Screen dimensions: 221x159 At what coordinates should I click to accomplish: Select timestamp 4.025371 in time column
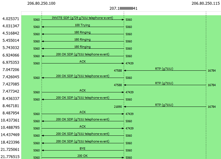(x=11, y=19)
